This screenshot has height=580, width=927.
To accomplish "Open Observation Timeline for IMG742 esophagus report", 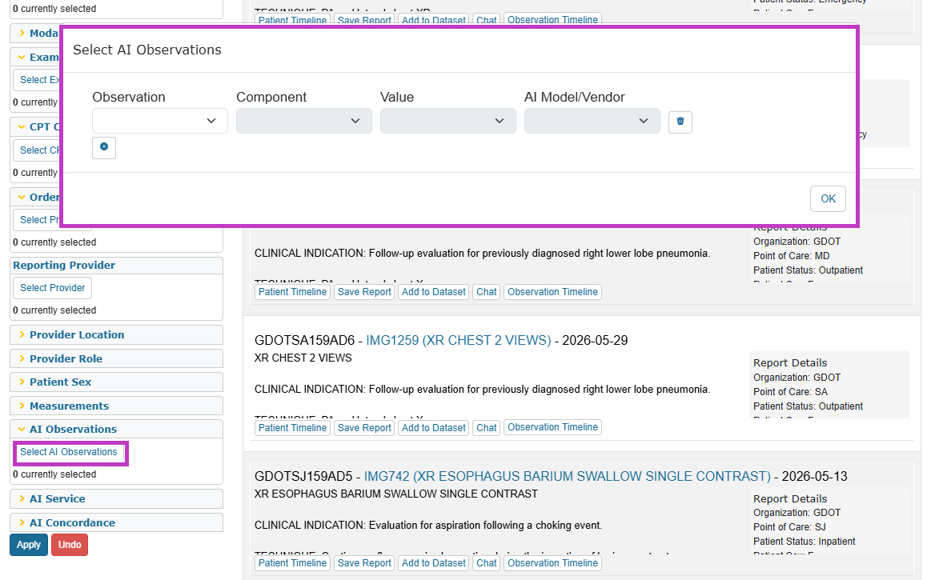I will [553, 563].
